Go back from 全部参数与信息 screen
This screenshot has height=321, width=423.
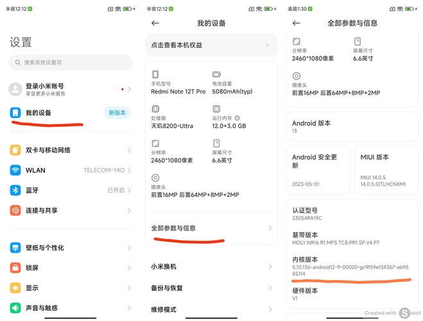tap(296, 23)
